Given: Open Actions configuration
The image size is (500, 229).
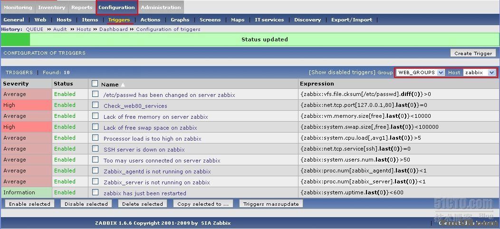Looking at the screenshot, I should click(x=150, y=20).
